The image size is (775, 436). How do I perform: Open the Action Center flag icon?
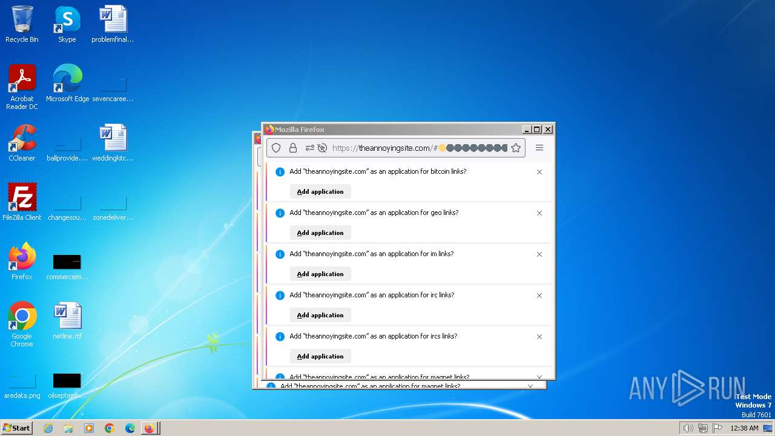tap(717, 428)
